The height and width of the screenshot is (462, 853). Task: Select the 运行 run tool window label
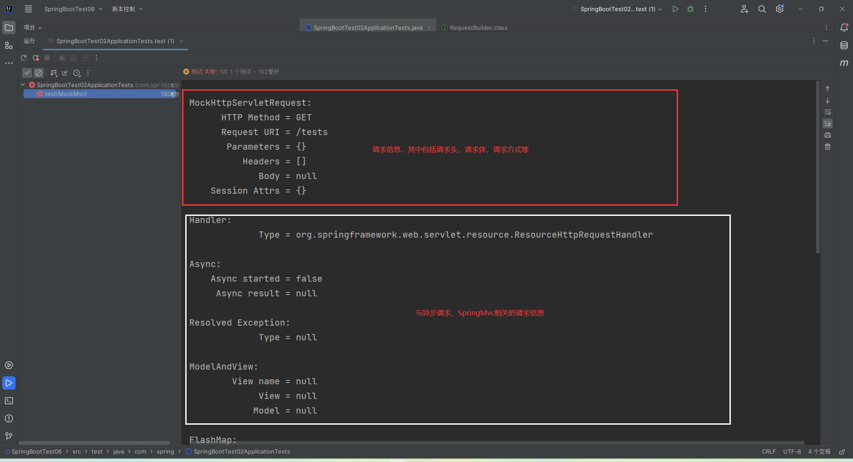pyautogui.click(x=29, y=41)
